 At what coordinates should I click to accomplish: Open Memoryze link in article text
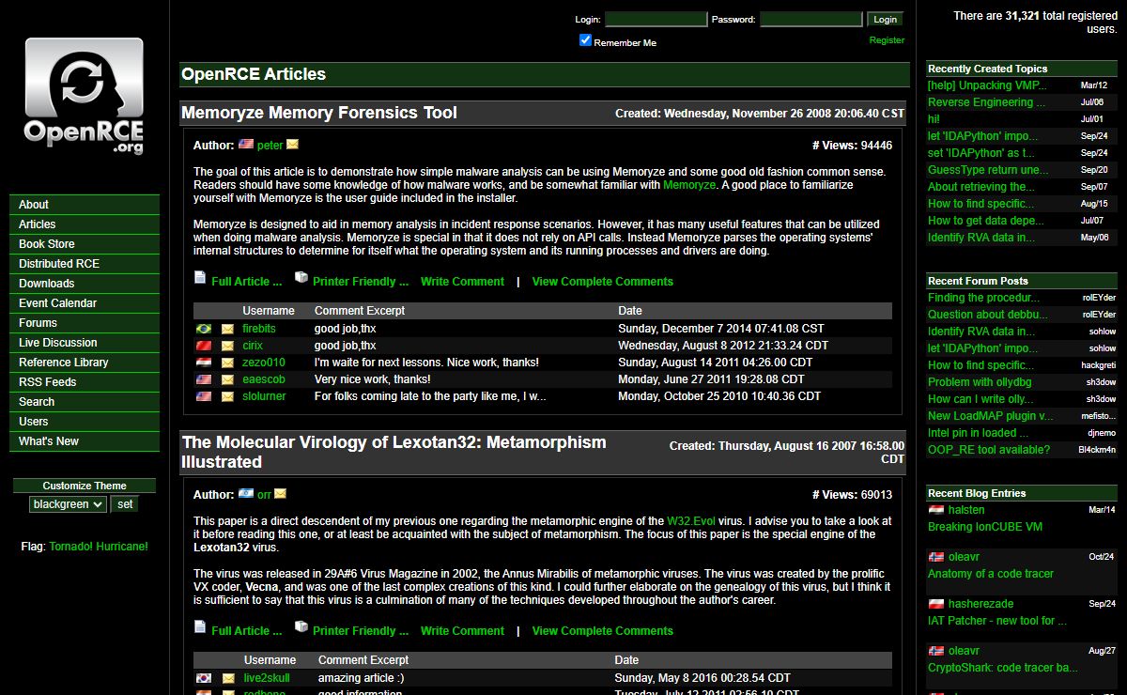point(689,186)
